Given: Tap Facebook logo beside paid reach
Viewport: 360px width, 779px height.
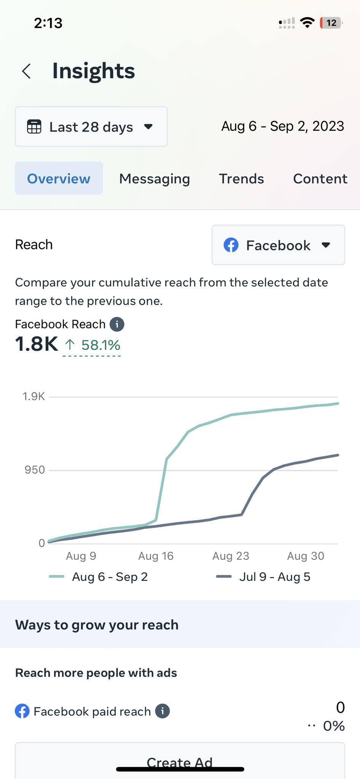Looking at the screenshot, I should point(22,711).
